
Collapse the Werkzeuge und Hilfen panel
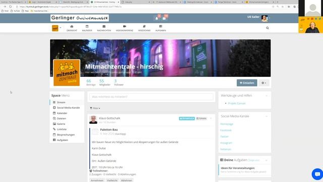click(x=266, y=96)
